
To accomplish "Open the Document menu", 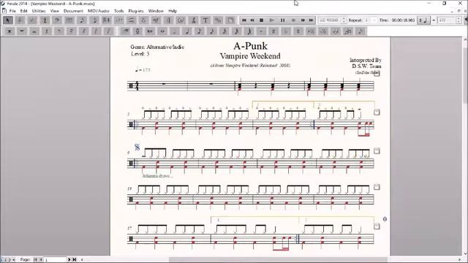I will point(73,11).
